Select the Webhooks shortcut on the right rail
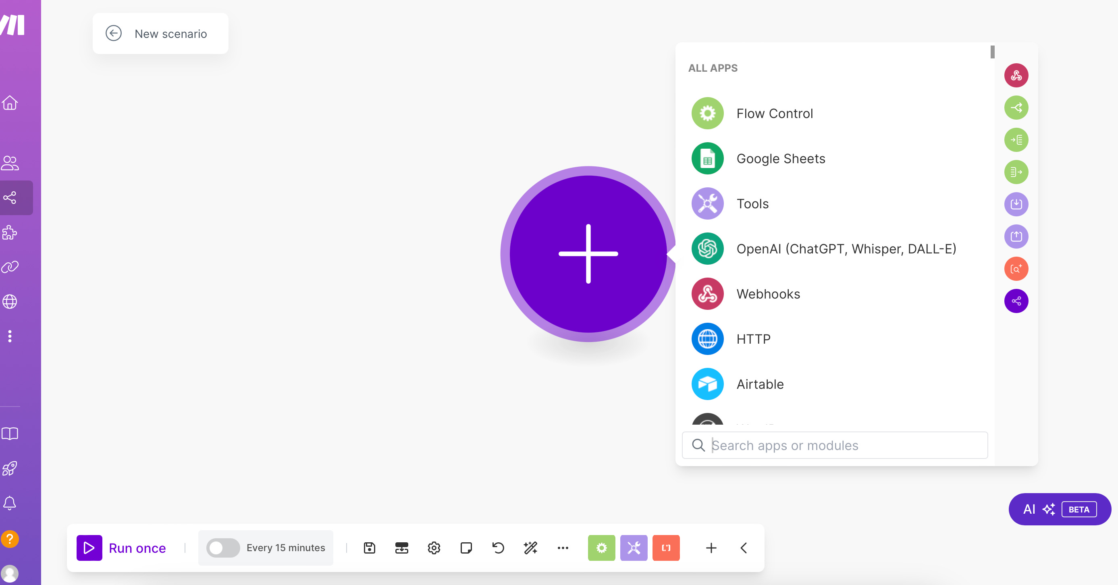This screenshot has width=1118, height=585. coord(1016,75)
